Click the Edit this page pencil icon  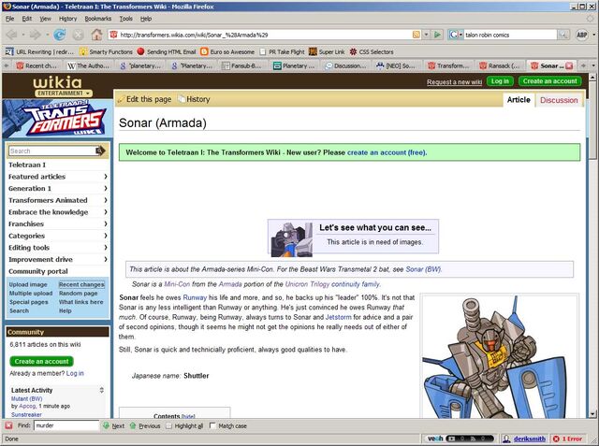coord(122,99)
